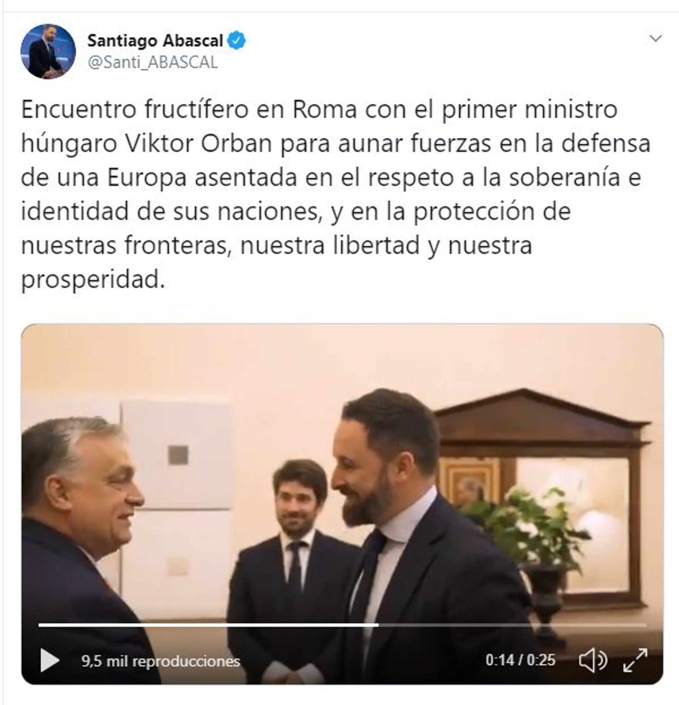Seek to the gray unplayed end of progress bar
This screenshot has width=679, height=705.
click(x=643, y=625)
